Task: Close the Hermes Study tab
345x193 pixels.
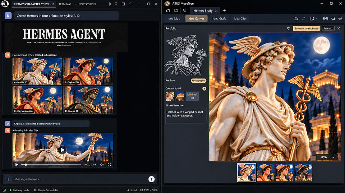Action: pos(216,10)
